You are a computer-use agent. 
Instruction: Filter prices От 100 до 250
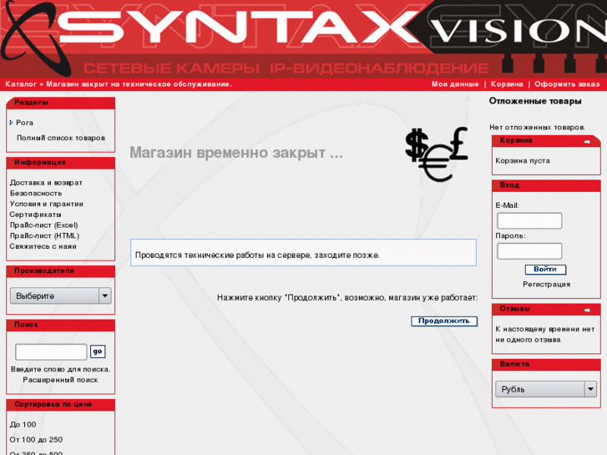tap(36, 439)
